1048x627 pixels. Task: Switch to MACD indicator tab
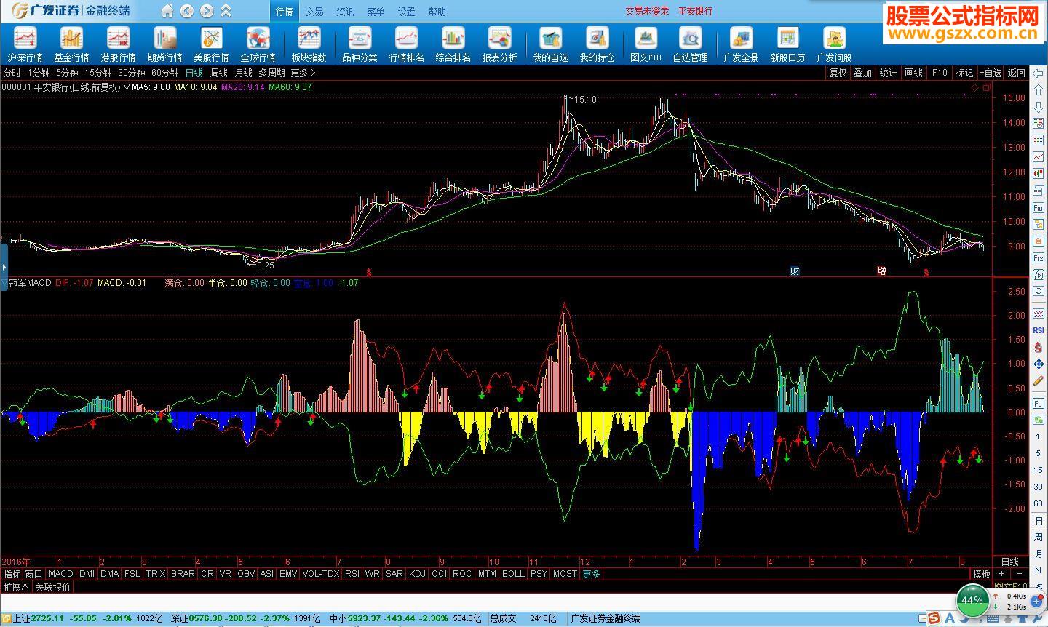(61, 574)
